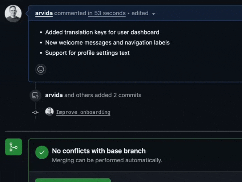Open the "Improve onboarding" commit link
Screen dimensions: 242x182
tap(83, 112)
